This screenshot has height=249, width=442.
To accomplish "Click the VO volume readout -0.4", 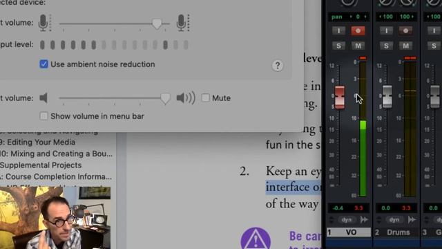I will click(338, 208).
